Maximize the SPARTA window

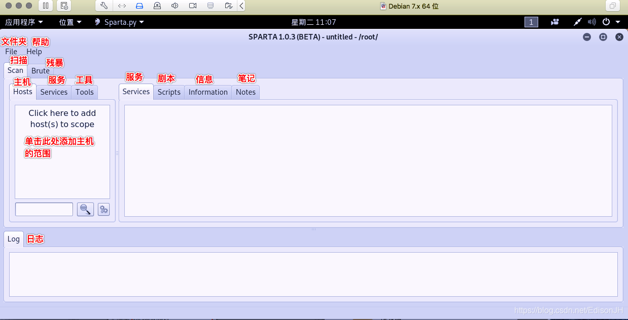603,37
